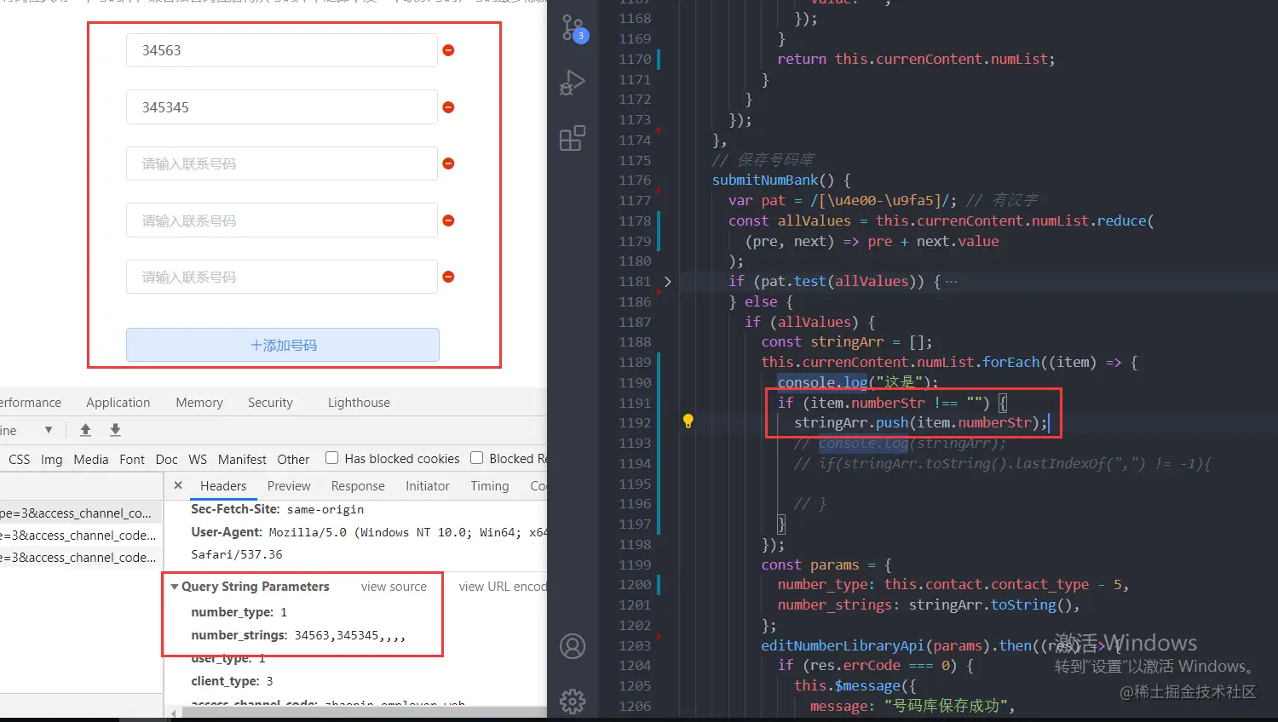This screenshot has height=722, width=1278.
Task: Open the Accounts icon in the activity bar
Action: click(x=573, y=646)
